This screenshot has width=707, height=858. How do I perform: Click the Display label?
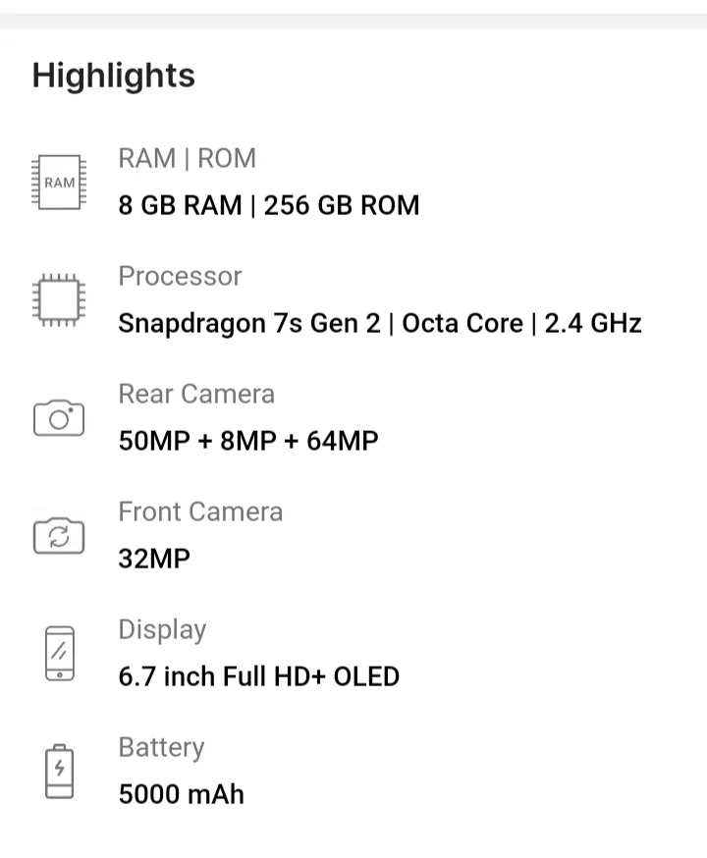point(163,630)
